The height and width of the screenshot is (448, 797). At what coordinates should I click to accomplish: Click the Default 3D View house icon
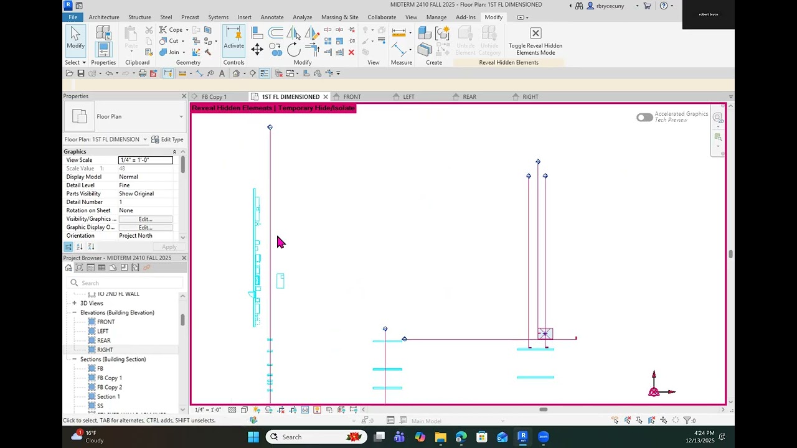pyautogui.click(x=236, y=73)
